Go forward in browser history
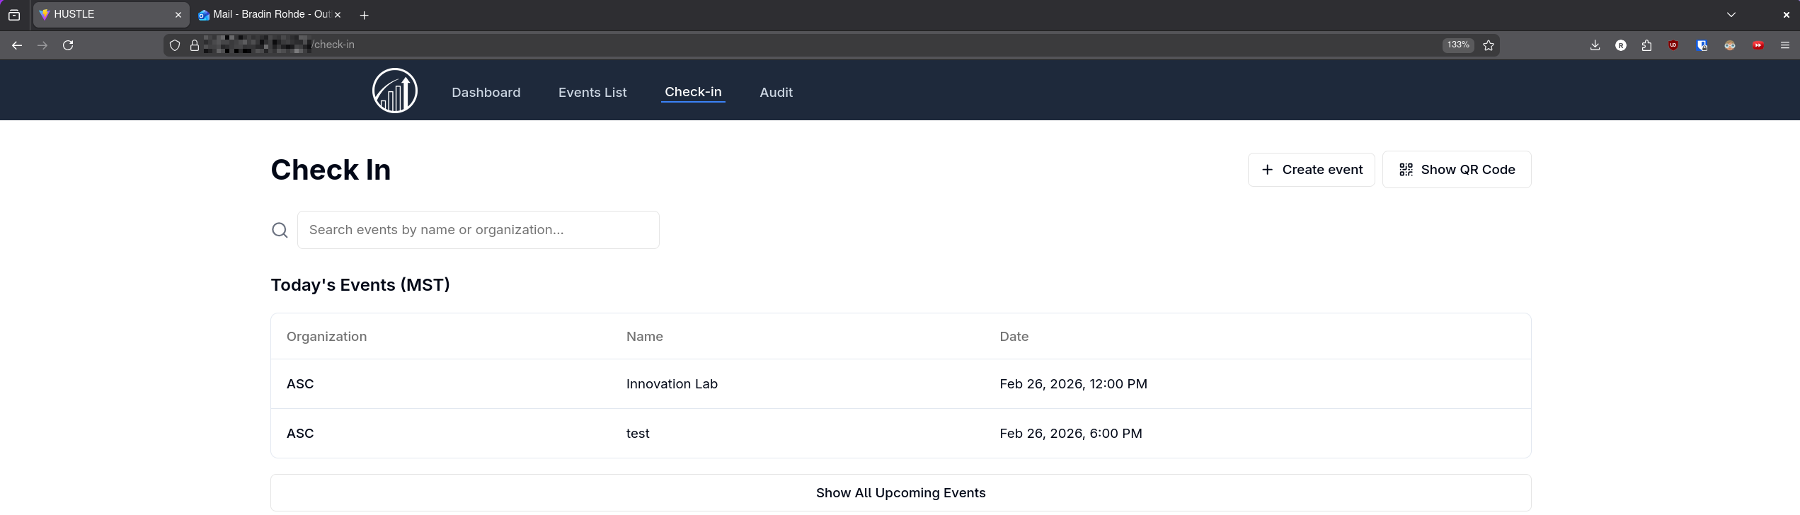 42,45
